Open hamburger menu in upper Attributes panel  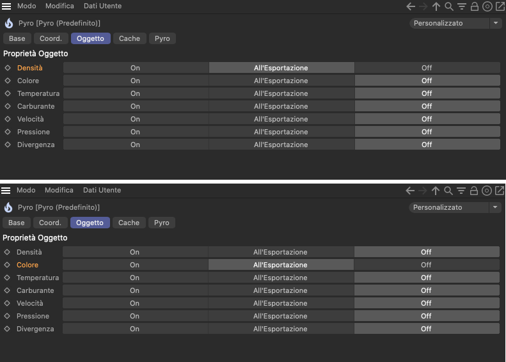click(6, 6)
